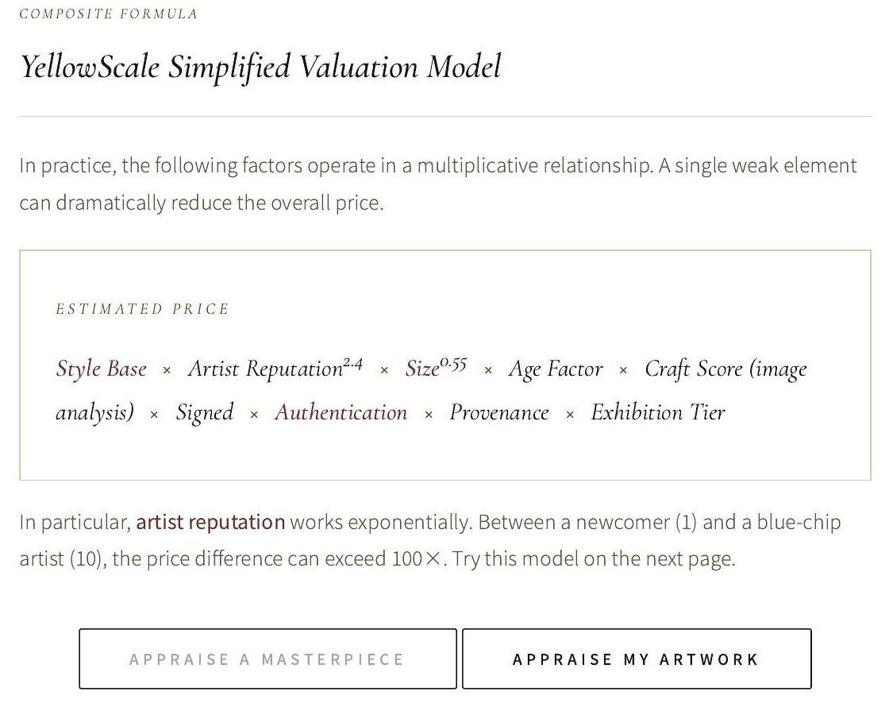Screen dimensions: 893x703
Task: Click the multiplication sign after Style Base
Action: [167, 371]
